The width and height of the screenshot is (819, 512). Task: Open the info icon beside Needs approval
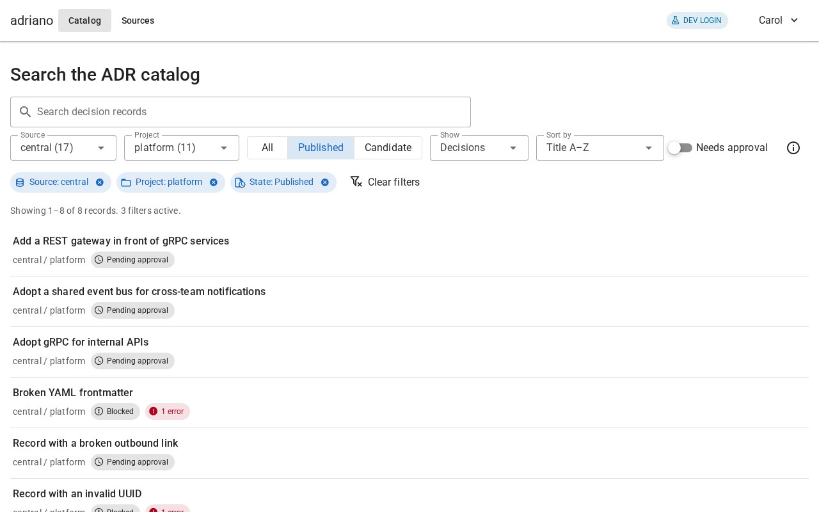pyautogui.click(x=793, y=148)
